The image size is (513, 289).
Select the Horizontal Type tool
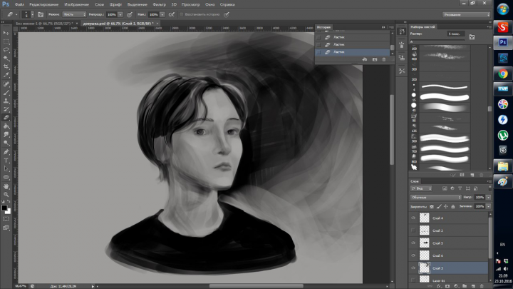pos(6,161)
